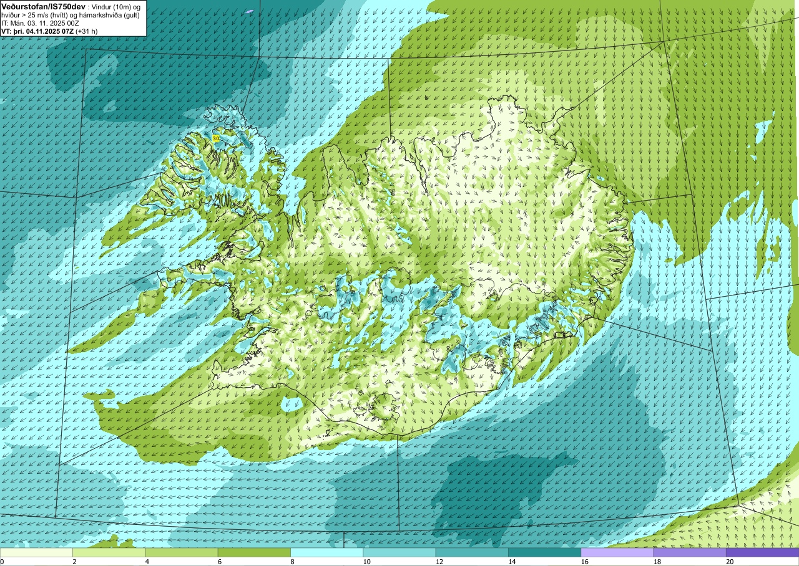799x566 pixels.
Task: Click the legend scale label "6"
Action: (219, 562)
